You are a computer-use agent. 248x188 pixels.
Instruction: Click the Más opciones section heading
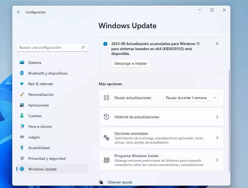tap(111, 84)
